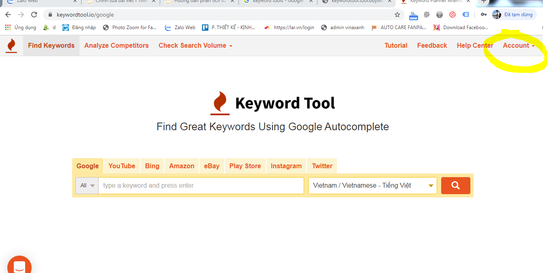Click the extension icon with 'new' badge
Screen dimensions: 547x273
click(x=413, y=15)
